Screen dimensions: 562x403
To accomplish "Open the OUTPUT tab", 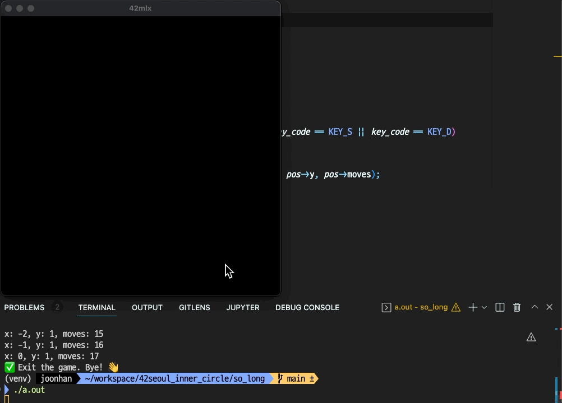I will 147,307.
